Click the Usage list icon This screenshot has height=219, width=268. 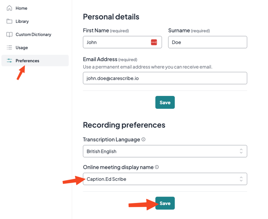[x=10, y=48]
